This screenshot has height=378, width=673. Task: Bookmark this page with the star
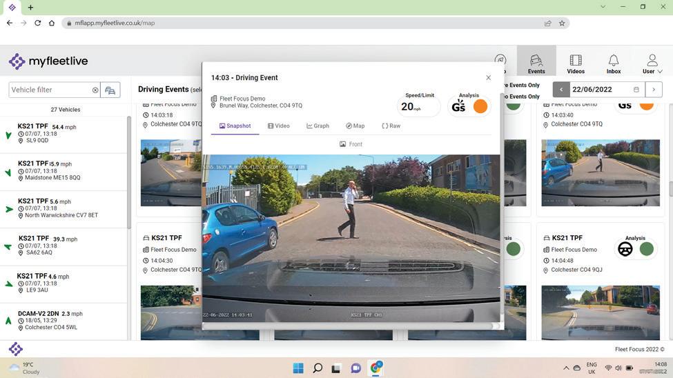point(562,23)
